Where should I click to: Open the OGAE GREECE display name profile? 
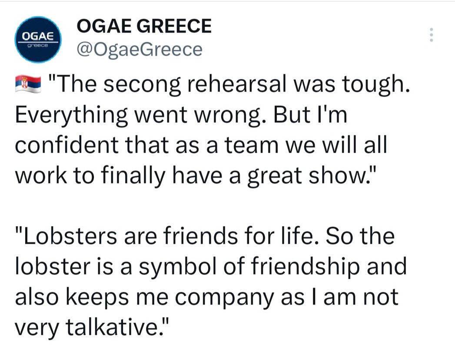point(144,26)
